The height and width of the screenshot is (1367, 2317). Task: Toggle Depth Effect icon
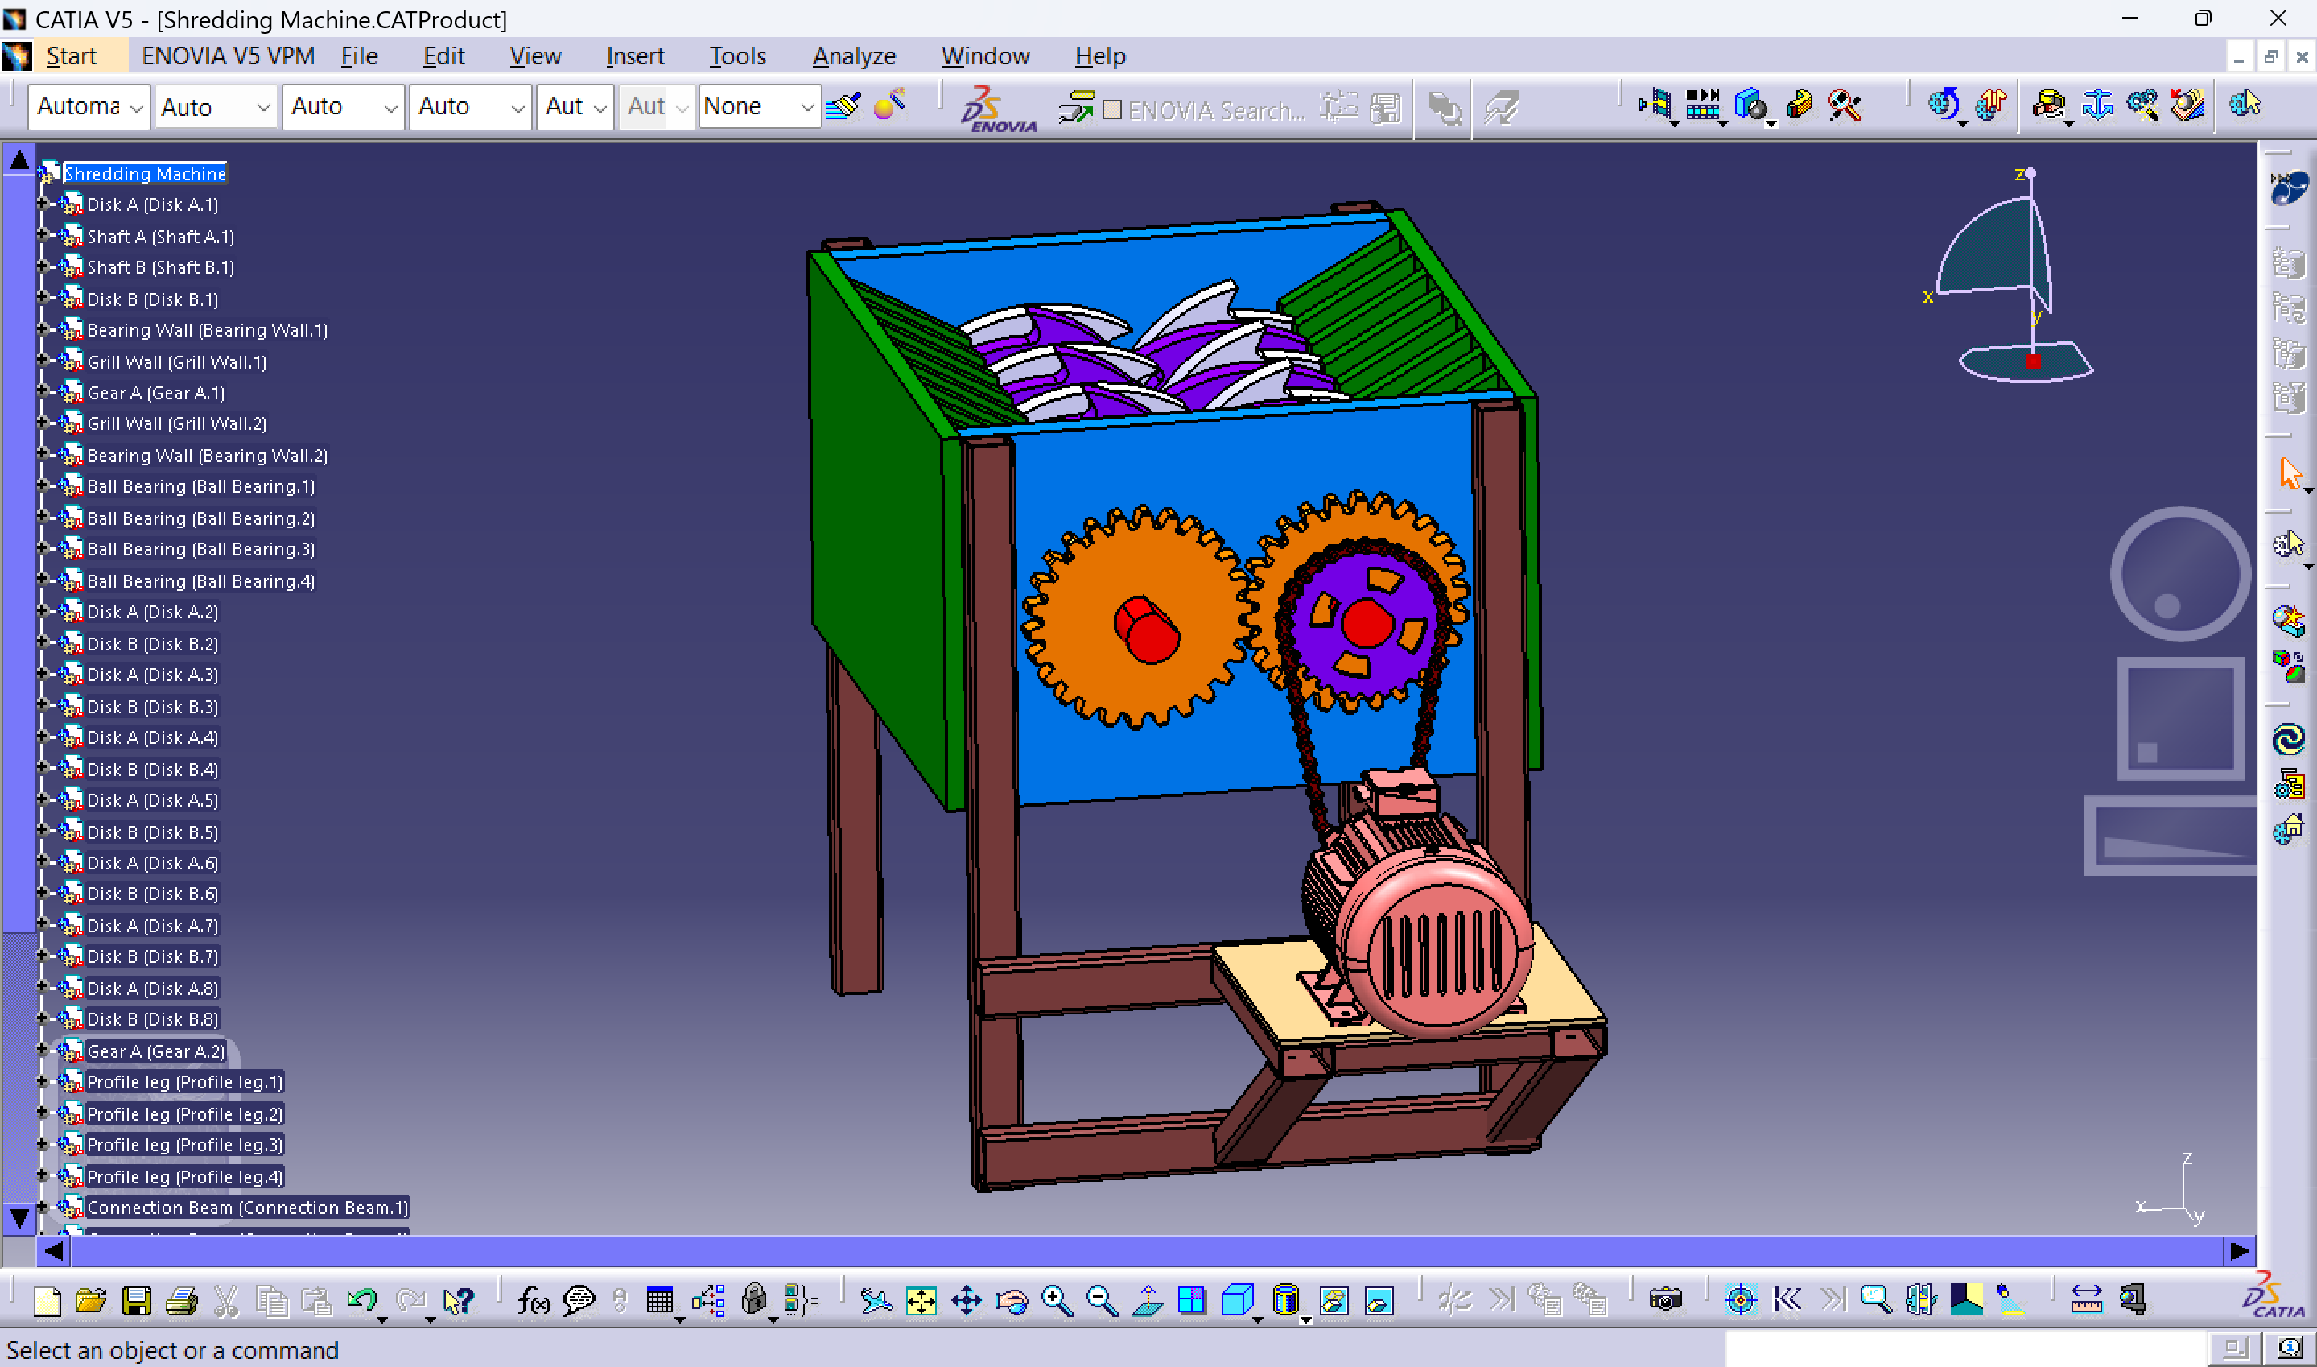point(1921,1299)
